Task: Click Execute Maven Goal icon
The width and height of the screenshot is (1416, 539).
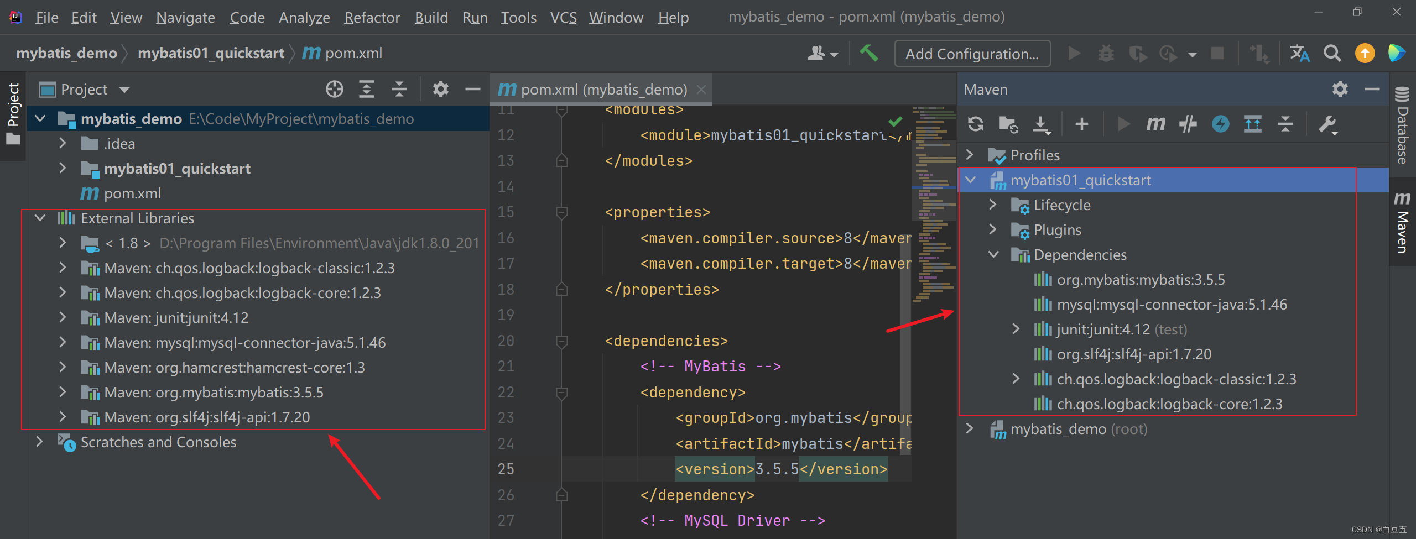Action: [1155, 124]
